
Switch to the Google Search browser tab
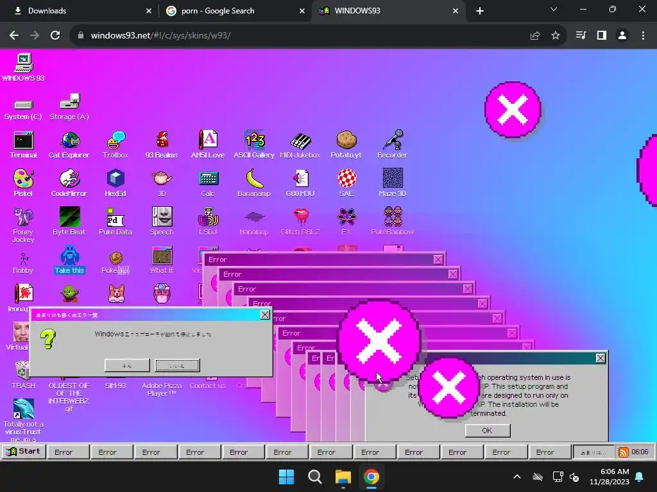(x=235, y=11)
